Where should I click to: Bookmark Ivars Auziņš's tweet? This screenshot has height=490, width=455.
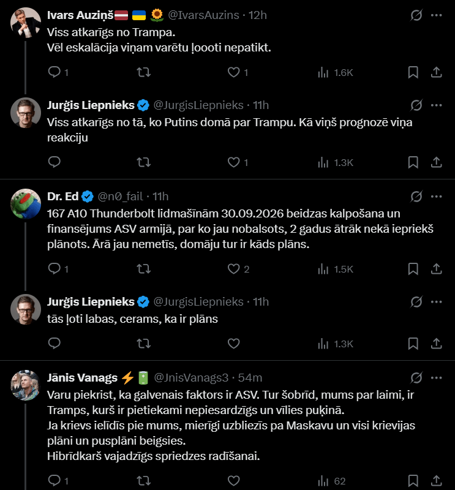pos(413,72)
